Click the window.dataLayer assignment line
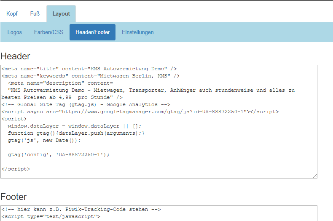The height and width of the screenshot is (221, 333). [75, 126]
